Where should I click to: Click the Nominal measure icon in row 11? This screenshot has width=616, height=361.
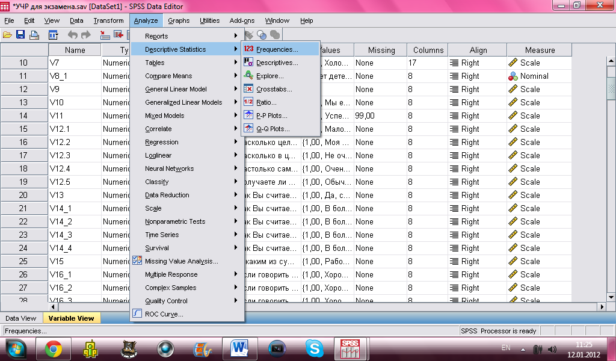[x=513, y=76]
